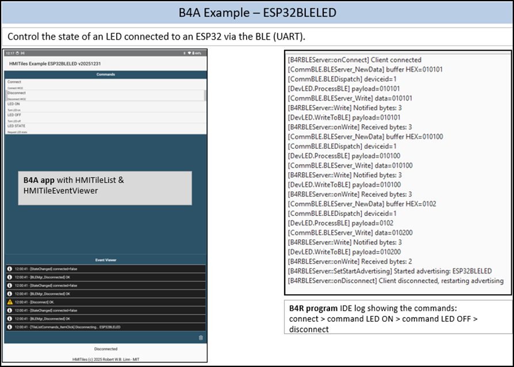Click '[DevLED.WriteToBLE] payload=010200' log line

click(344, 252)
